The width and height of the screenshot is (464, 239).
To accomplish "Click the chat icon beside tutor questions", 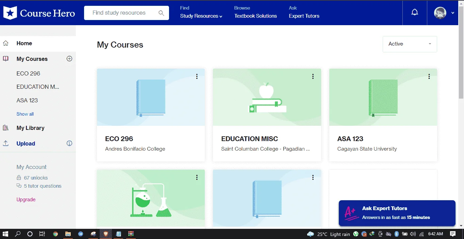I will click(x=19, y=186).
